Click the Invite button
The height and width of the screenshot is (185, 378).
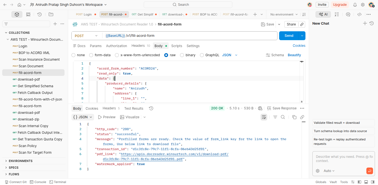coord(322,5)
